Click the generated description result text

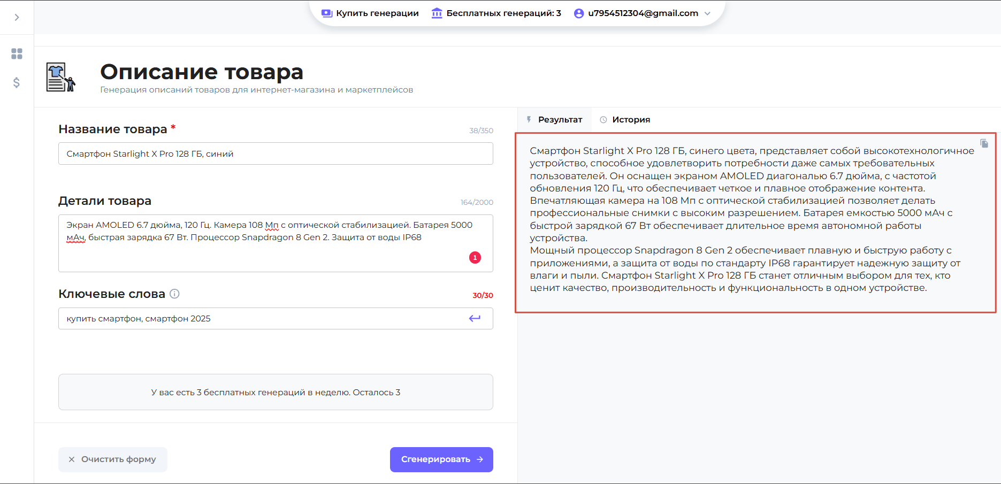[x=752, y=219]
